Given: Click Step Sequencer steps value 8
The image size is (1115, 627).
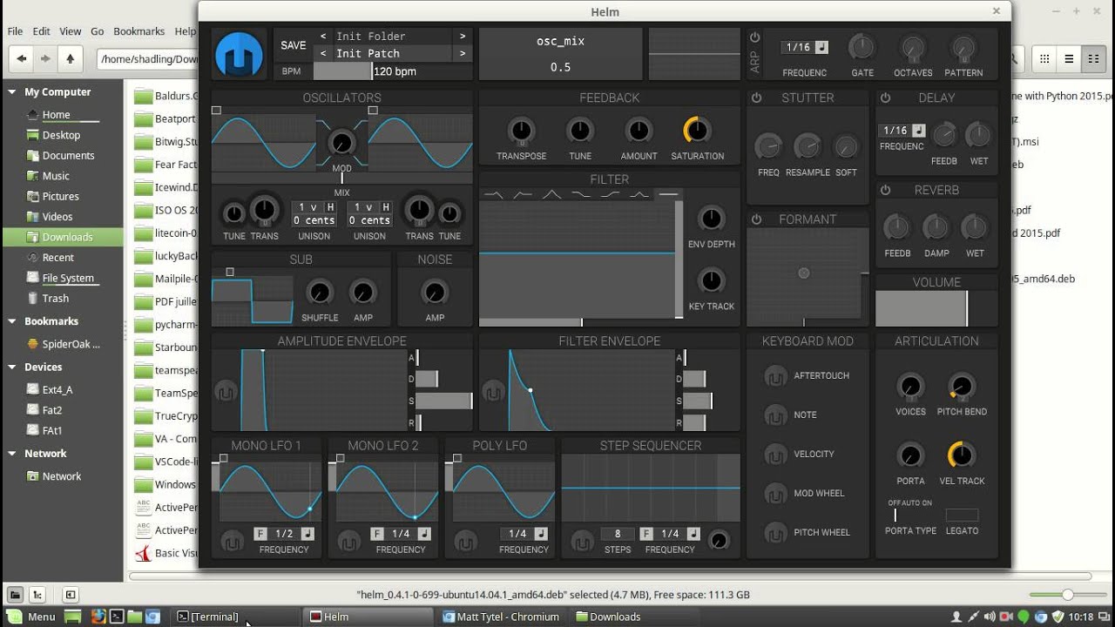Looking at the screenshot, I should pos(618,534).
